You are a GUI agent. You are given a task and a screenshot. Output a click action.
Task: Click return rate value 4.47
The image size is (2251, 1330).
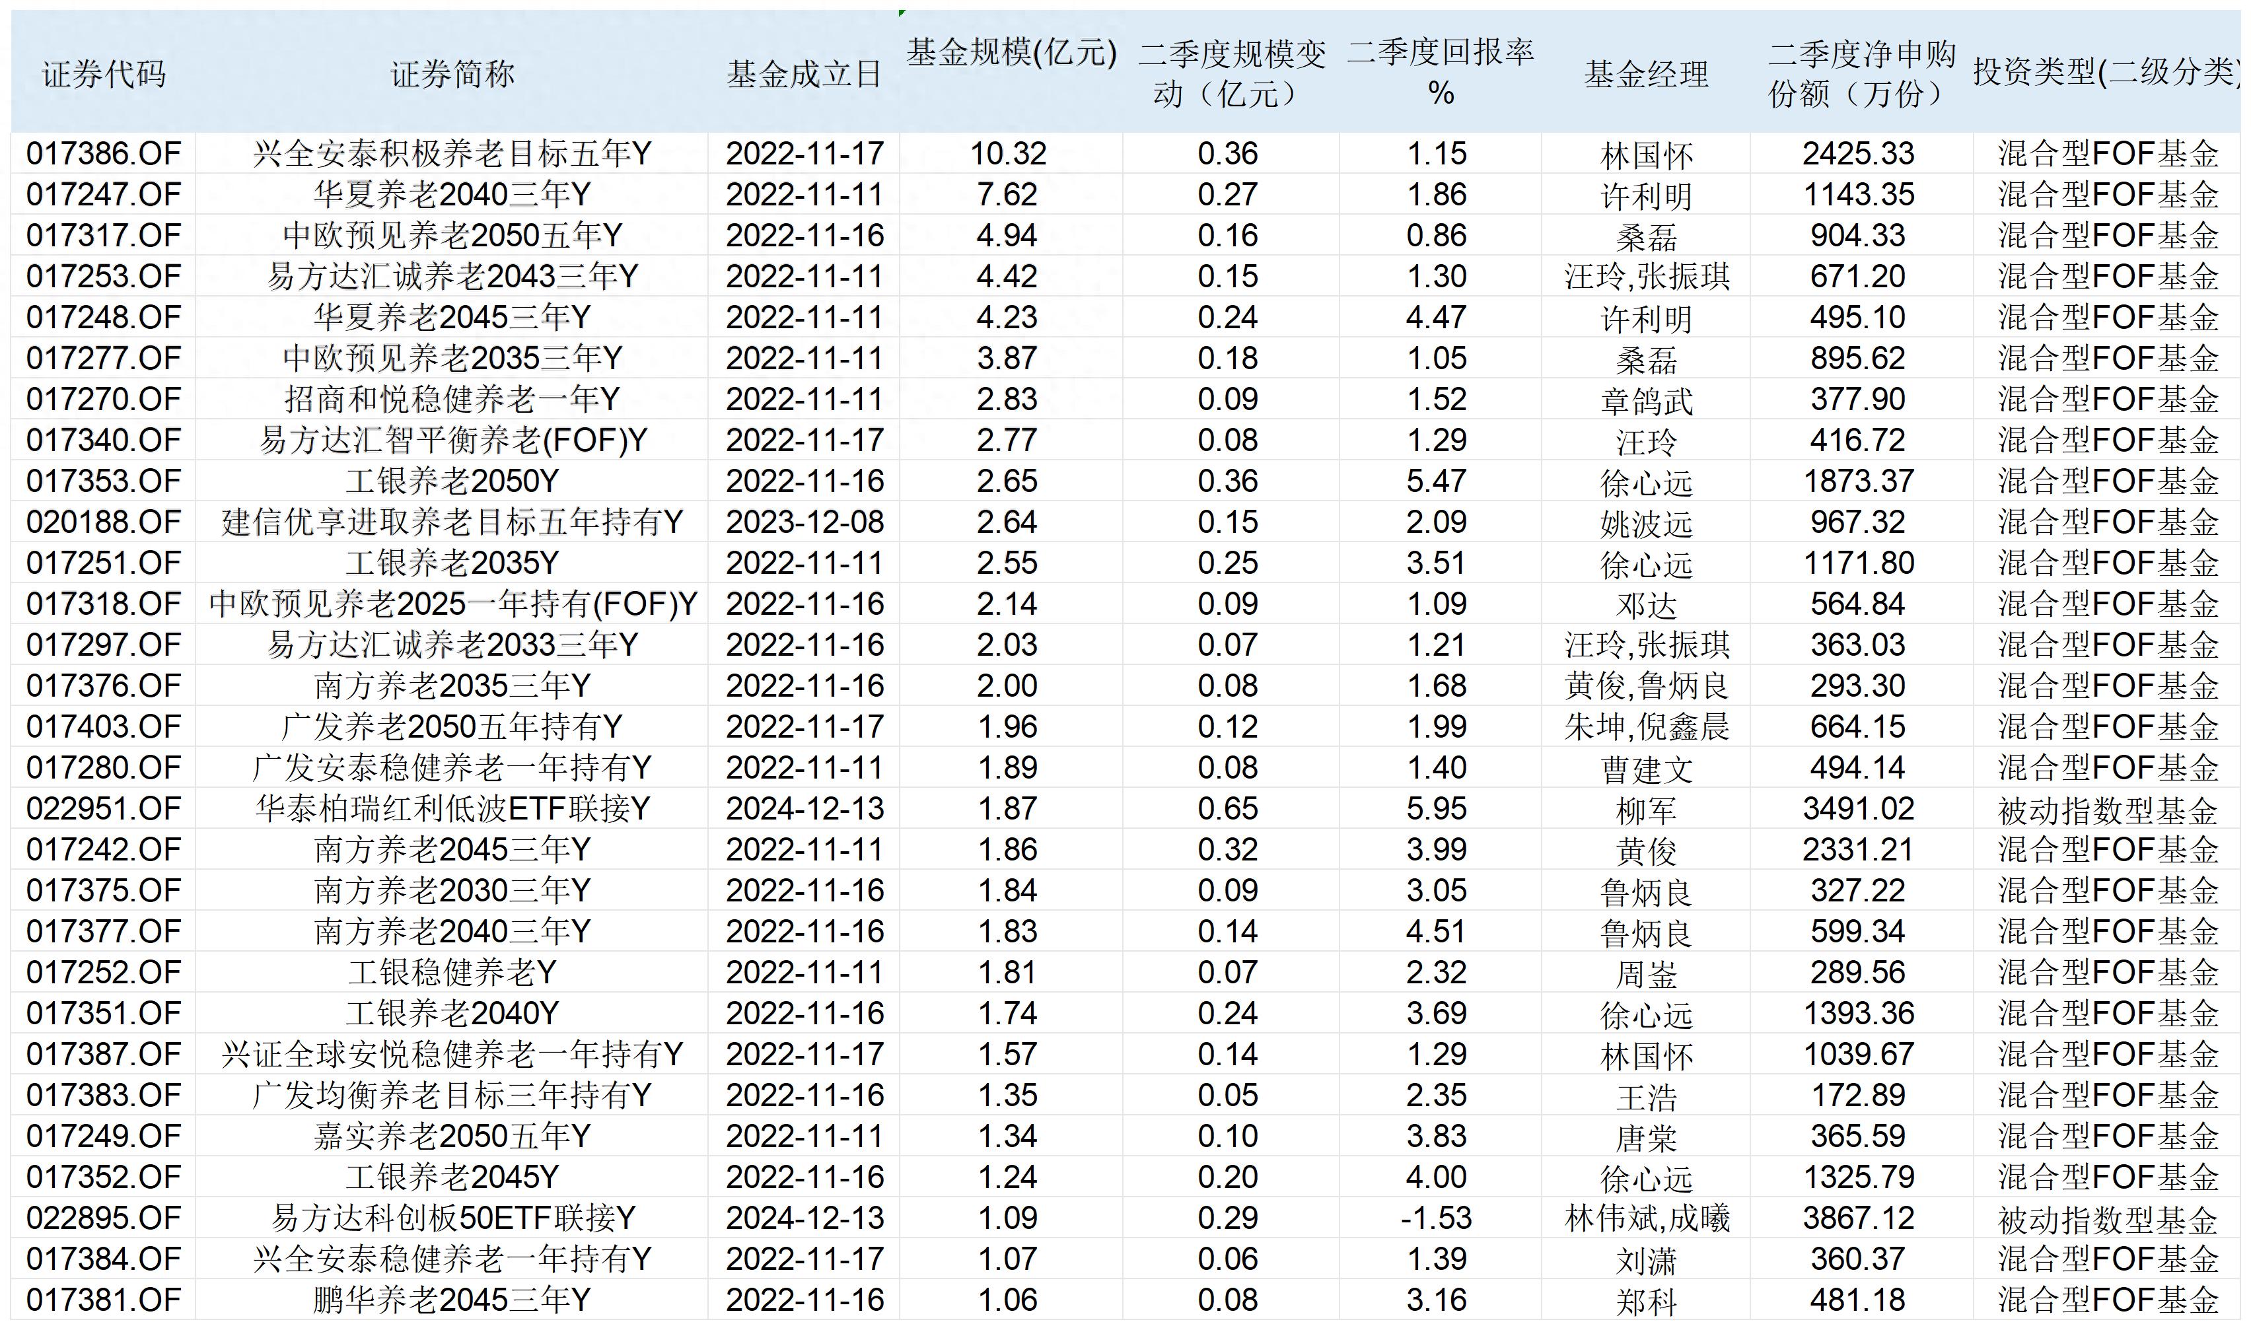tap(1437, 317)
